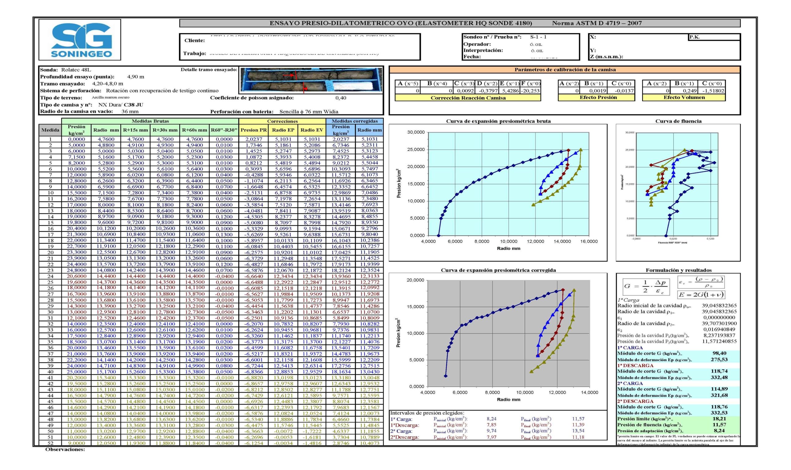Click the Curva de fluencia chart

(x=678, y=190)
